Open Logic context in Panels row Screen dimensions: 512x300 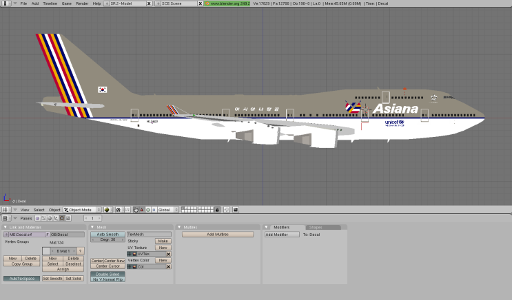click(x=37, y=218)
